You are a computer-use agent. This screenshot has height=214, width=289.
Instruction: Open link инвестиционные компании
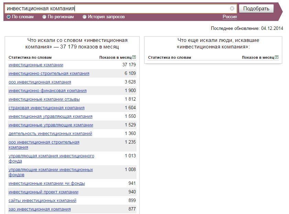coord(36,65)
